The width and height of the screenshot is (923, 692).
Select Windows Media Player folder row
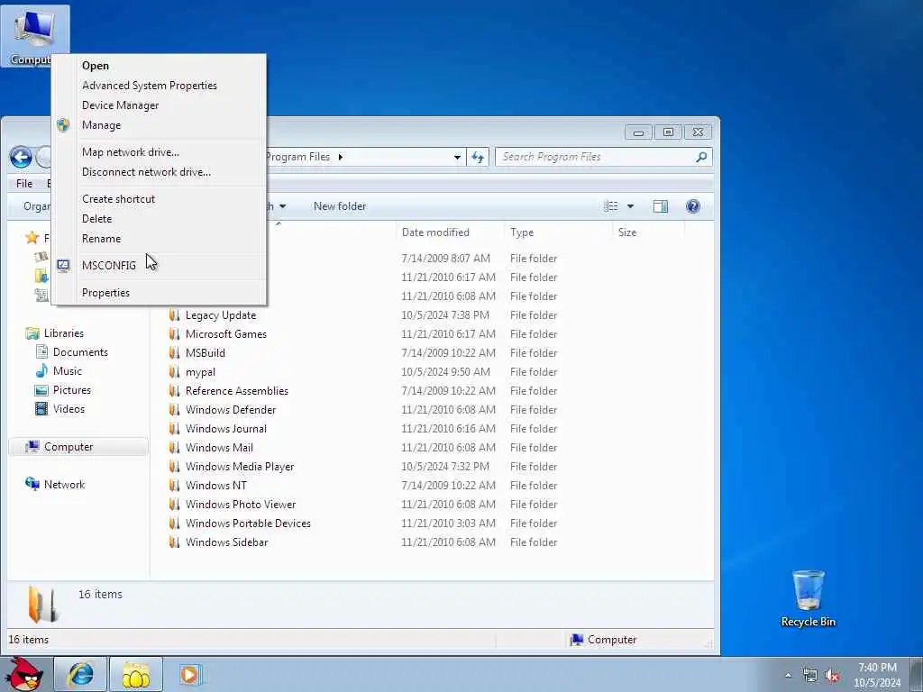pos(425,467)
